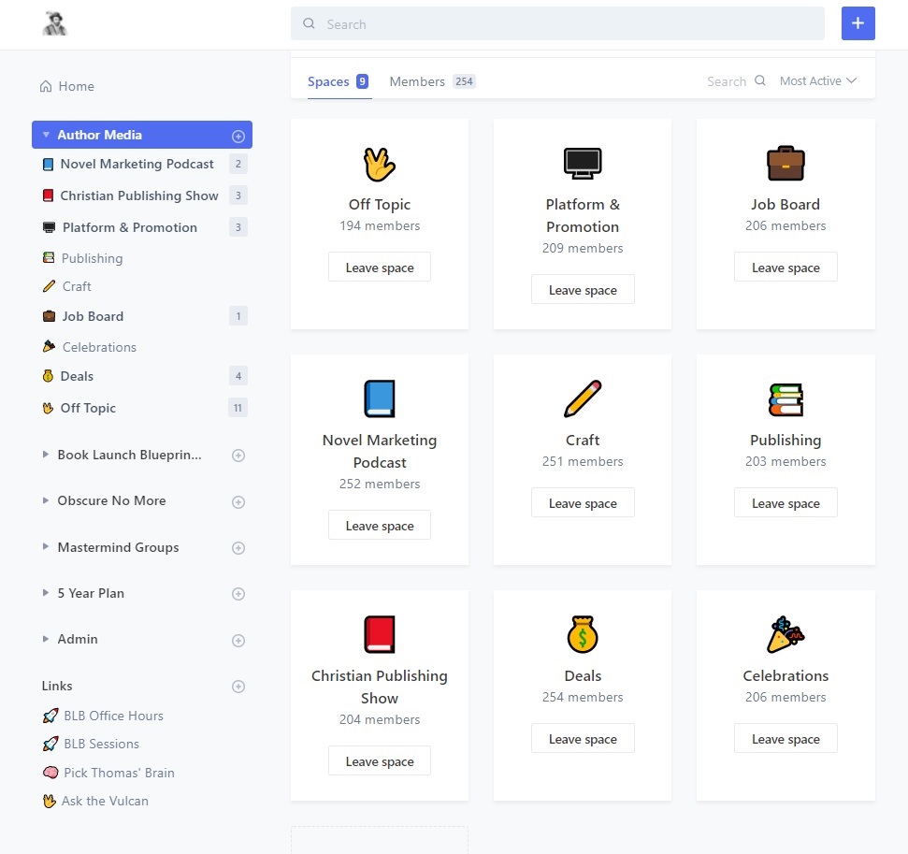
Task: Leave the Platform & Promotion space
Action: [583, 290]
